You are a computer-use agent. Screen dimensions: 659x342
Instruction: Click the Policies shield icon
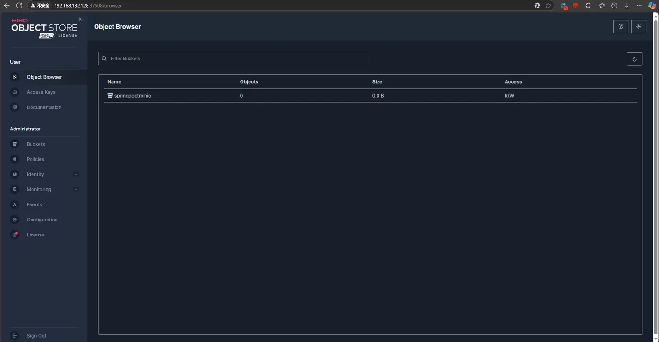15,159
